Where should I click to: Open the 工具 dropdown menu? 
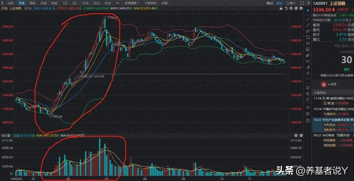(290, 3)
